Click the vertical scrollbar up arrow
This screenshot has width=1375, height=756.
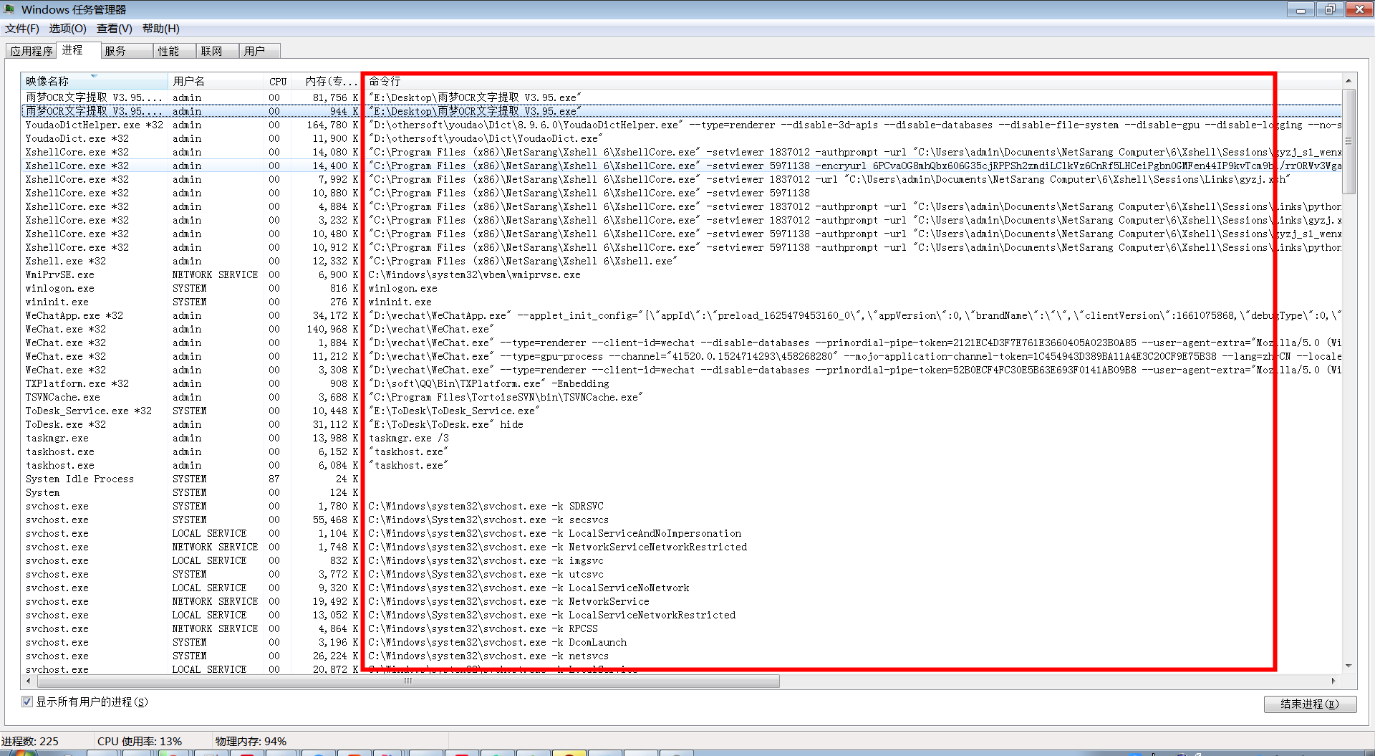point(1349,80)
